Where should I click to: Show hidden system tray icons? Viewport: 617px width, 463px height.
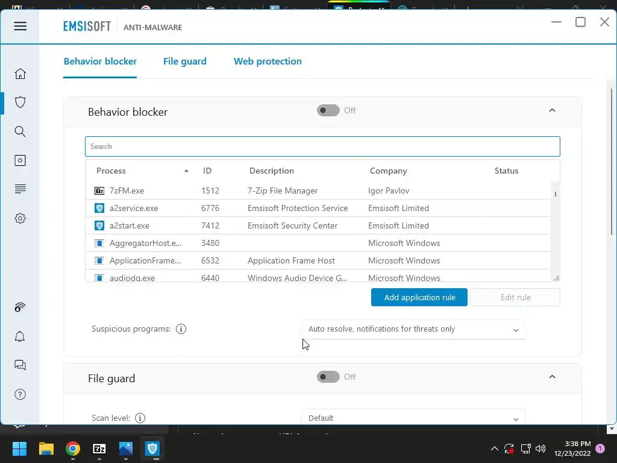pos(495,449)
